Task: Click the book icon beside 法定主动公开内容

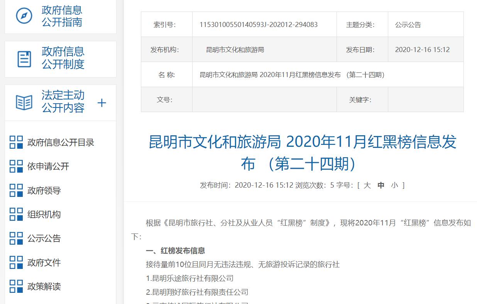Action: click(24, 102)
